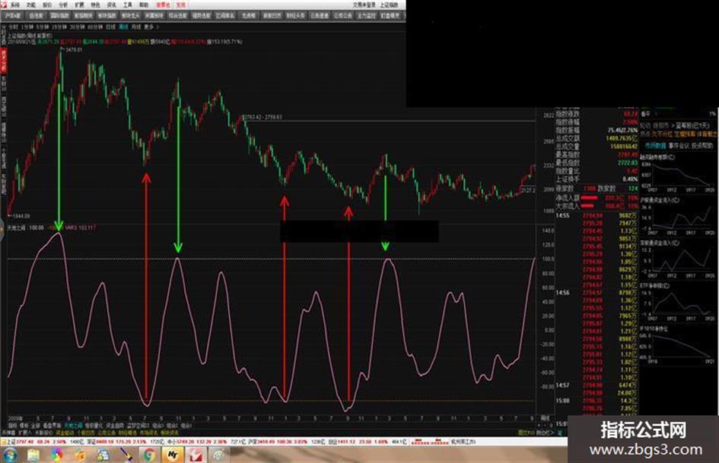The width and height of the screenshot is (719, 463).
Task: Click the red 发现 menu item
Action: coord(181,5)
